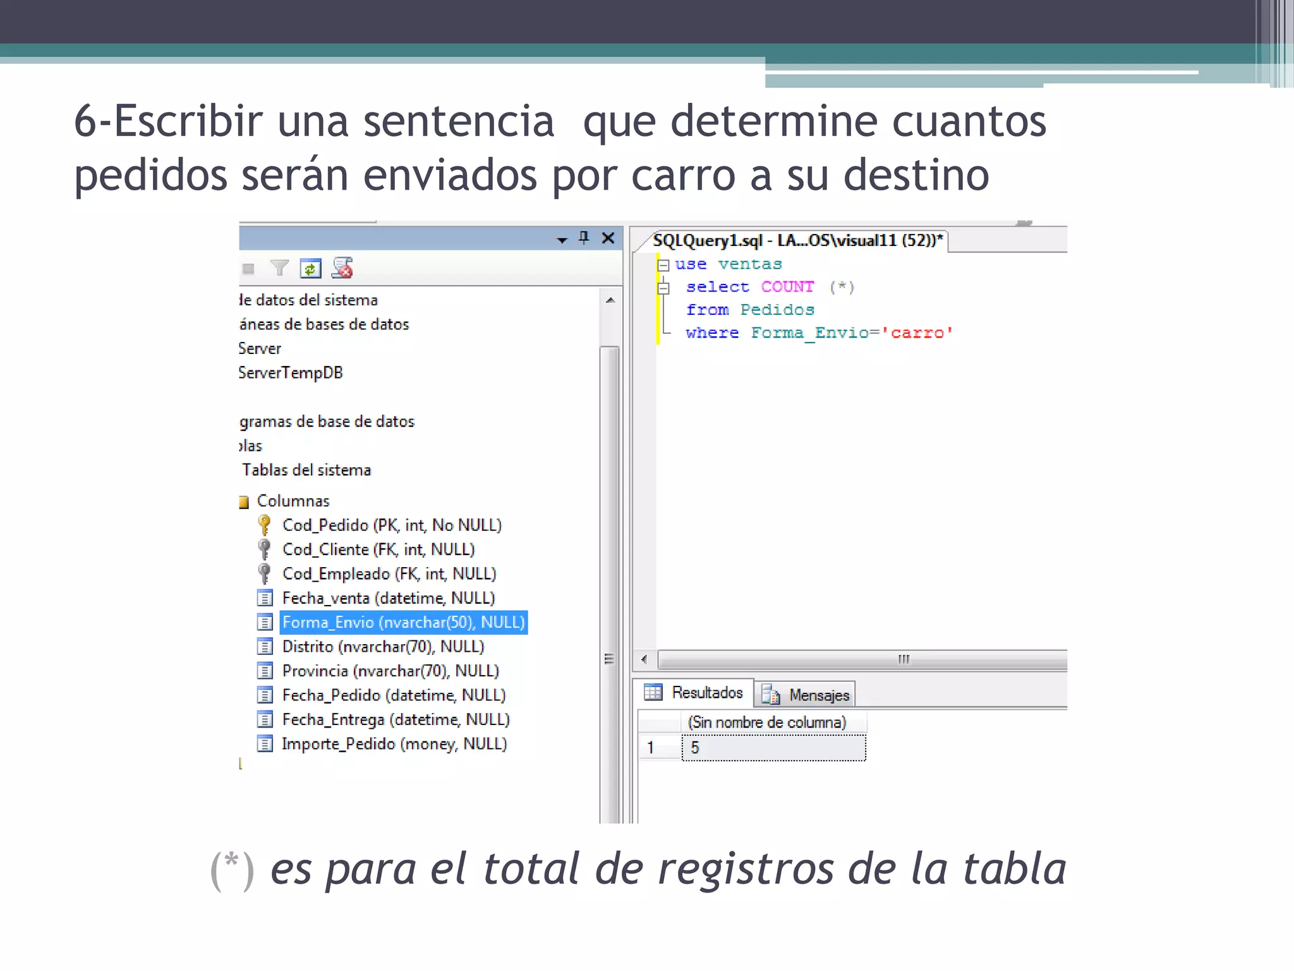1294x971 pixels.
Task: Switch to the SQLQuery1.sql editor tab
Action: click(x=797, y=240)
